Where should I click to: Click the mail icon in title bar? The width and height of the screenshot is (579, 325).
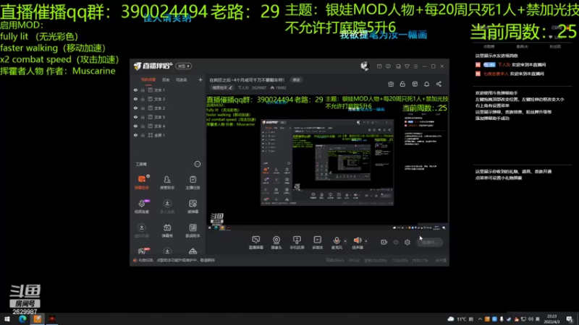coord(379,66)
